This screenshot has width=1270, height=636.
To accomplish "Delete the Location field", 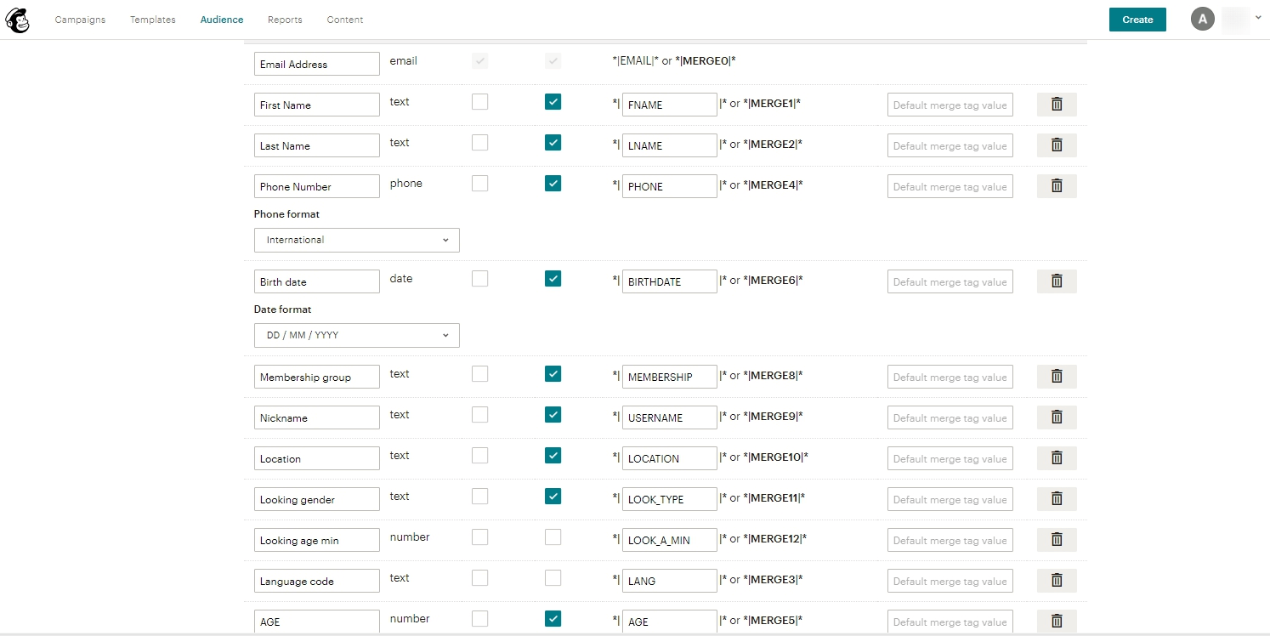I will (x=1057, y=458).
